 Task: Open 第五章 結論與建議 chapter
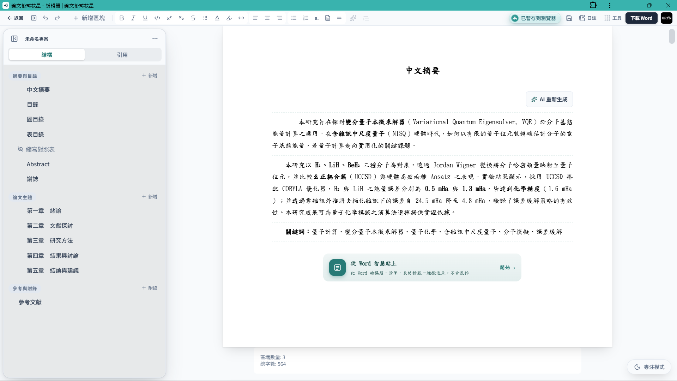pyautogui.click(x=53, y=270)
